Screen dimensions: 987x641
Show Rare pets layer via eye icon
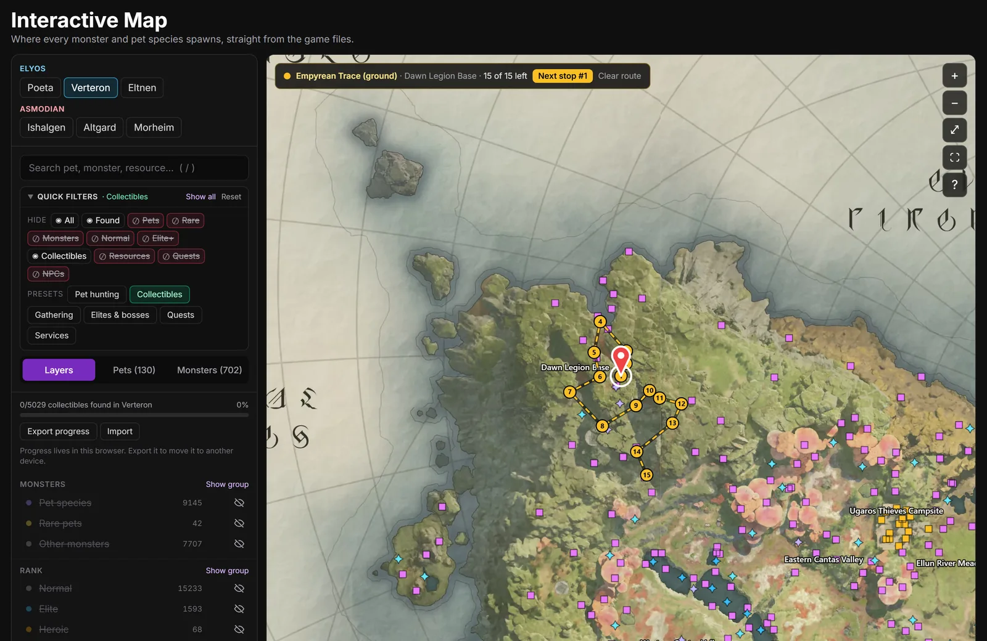(x=239, y=523)
